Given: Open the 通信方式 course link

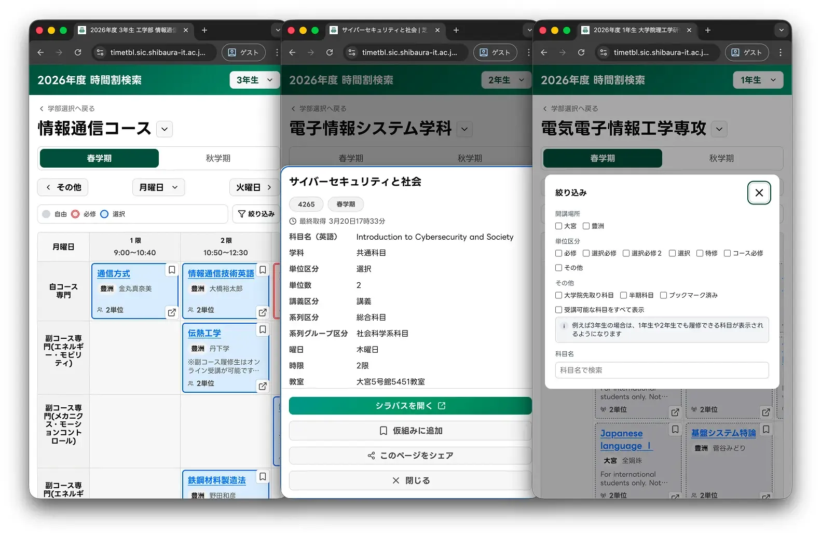Looking at the screenshot, I should tap(114, 273).
